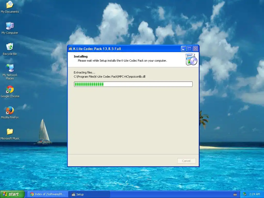
Task: Click the installer's greyed-out close button
Action: click(195, 49)
